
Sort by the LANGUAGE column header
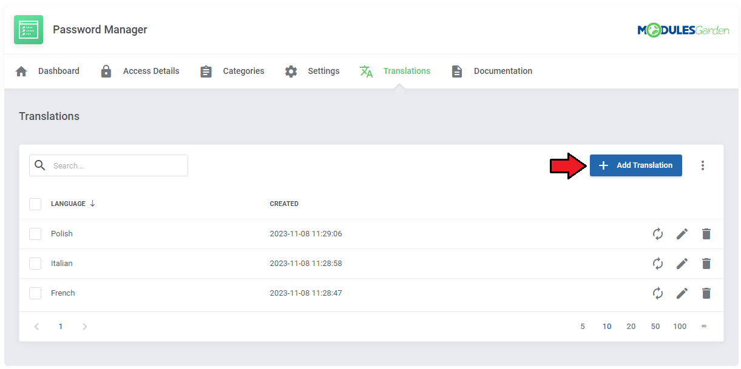[x=68, y=204]
